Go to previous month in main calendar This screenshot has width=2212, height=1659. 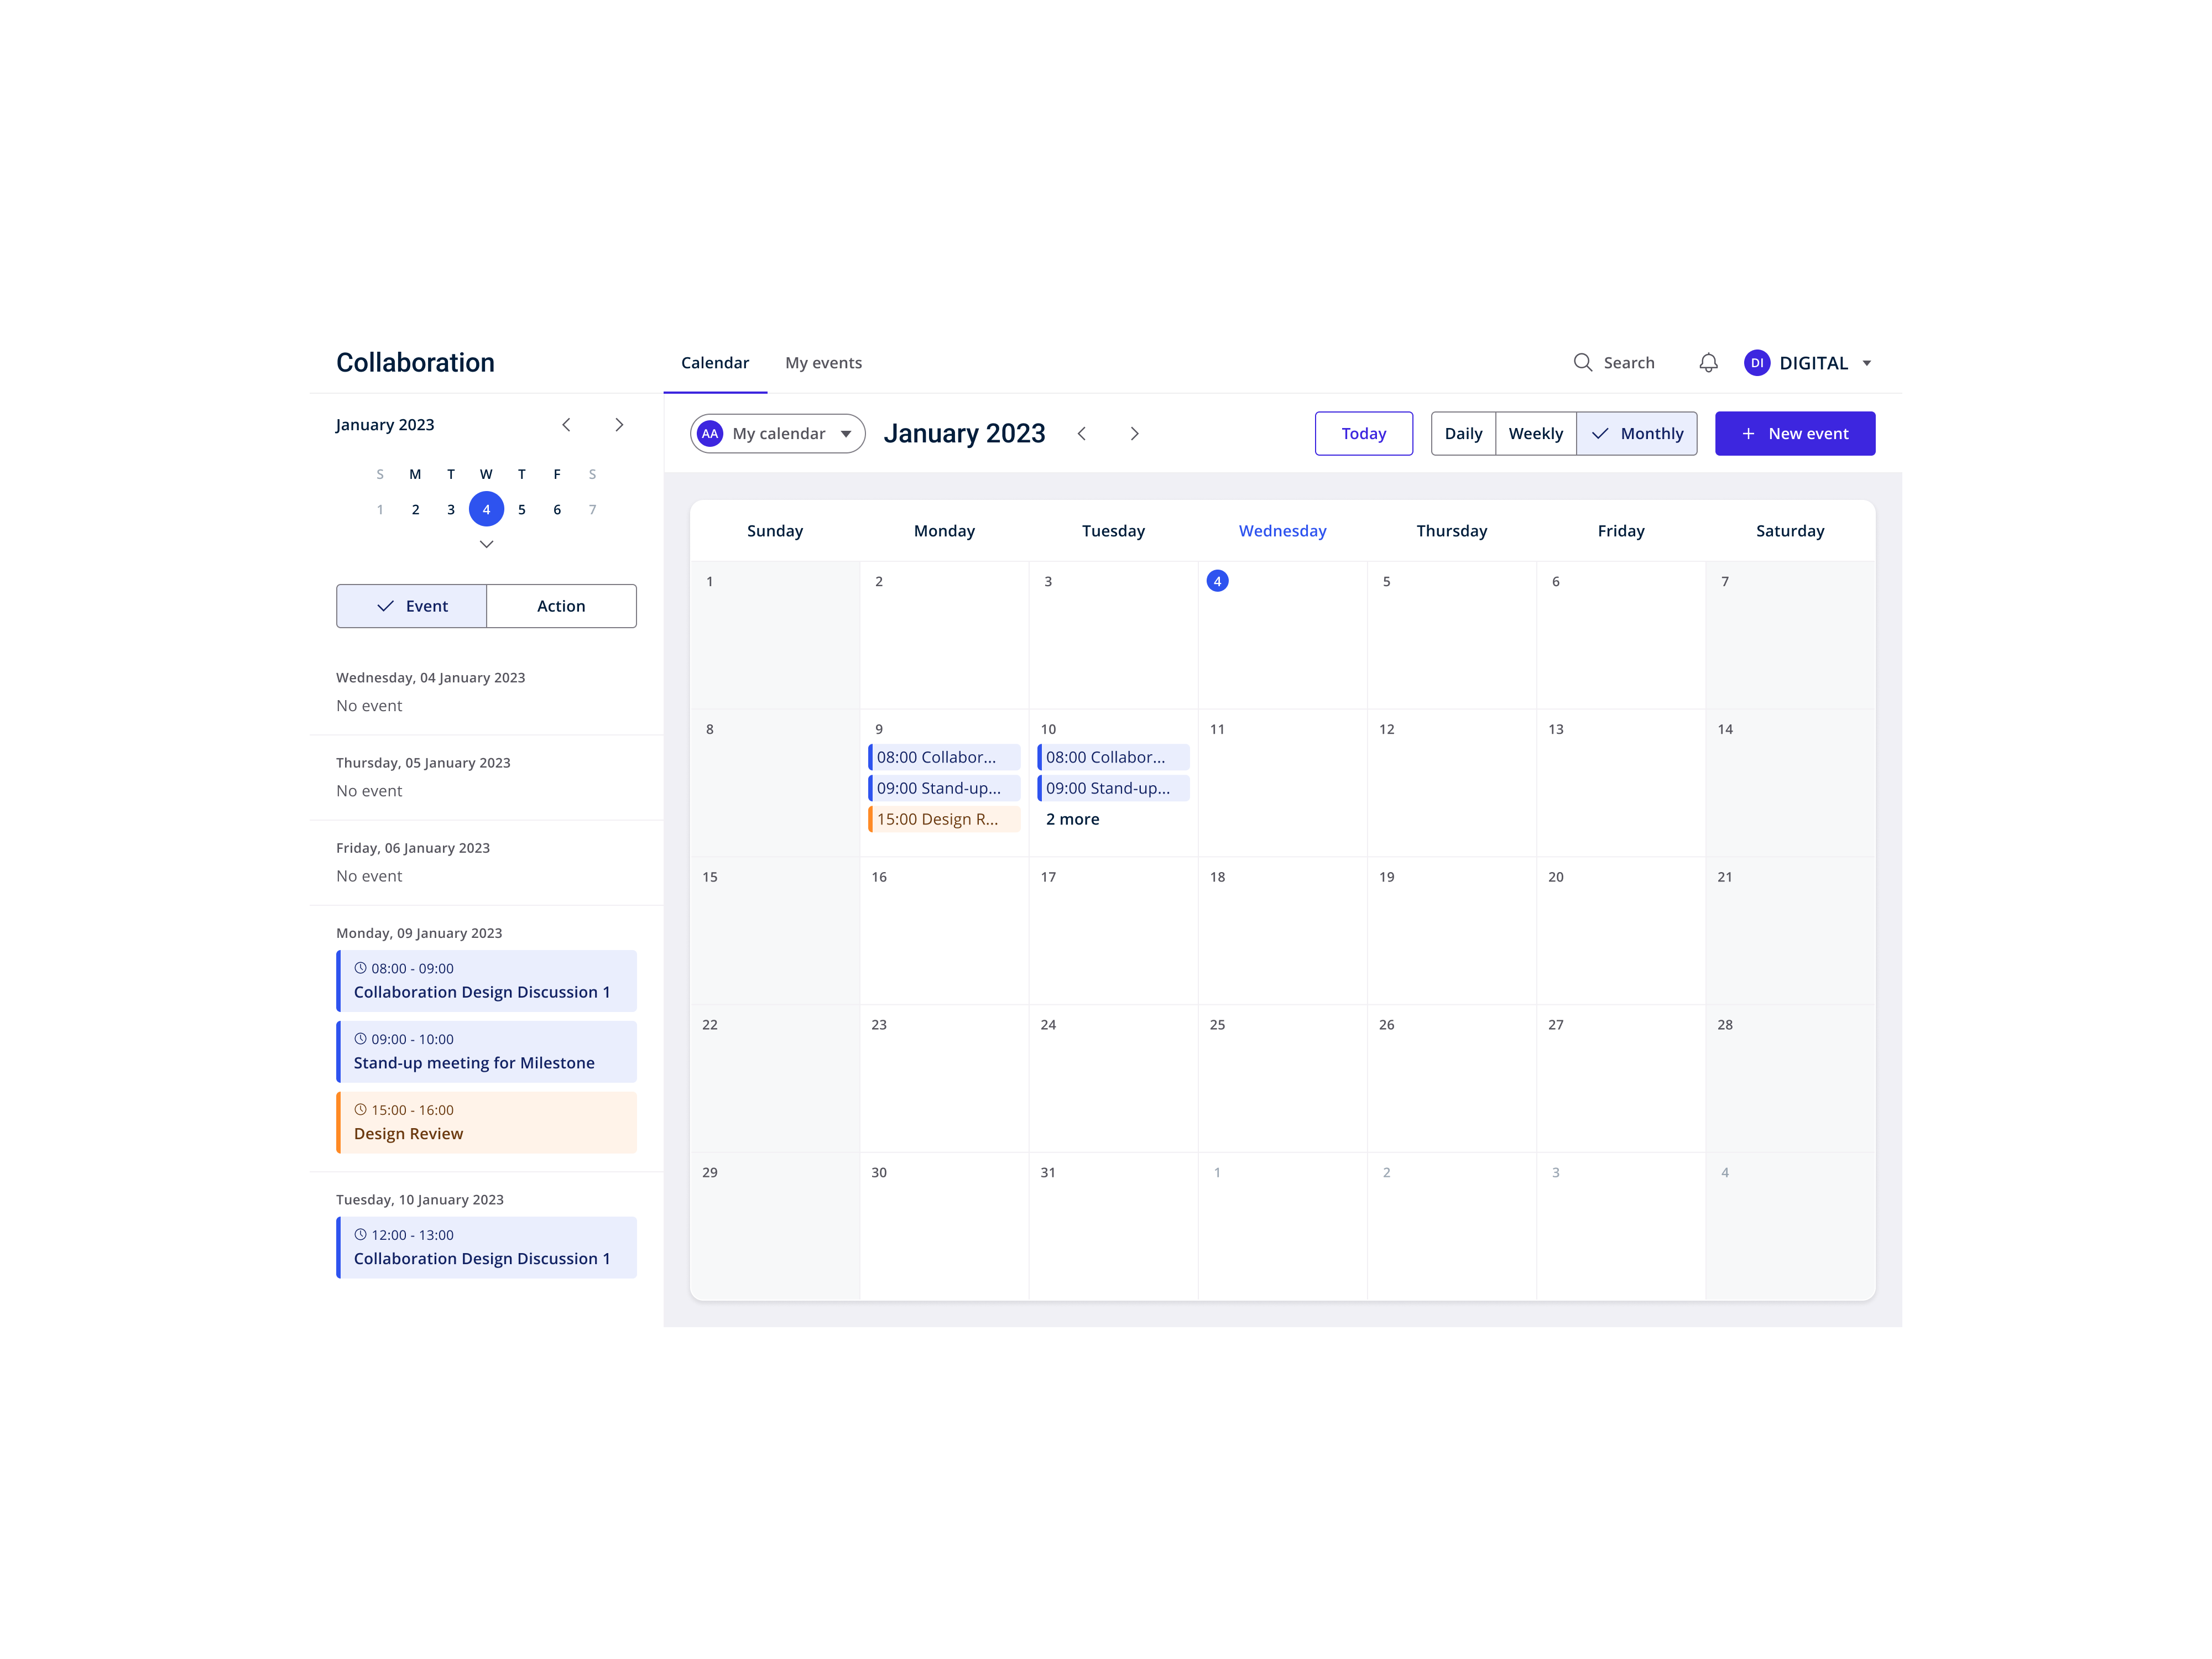tap(1081, 433)
